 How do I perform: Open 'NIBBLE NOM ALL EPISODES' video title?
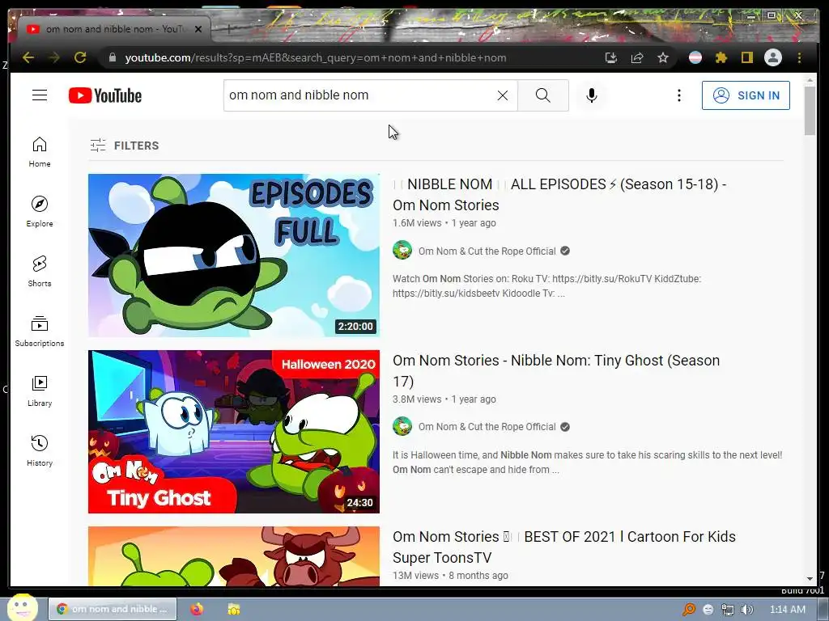[x=559, y=194]
